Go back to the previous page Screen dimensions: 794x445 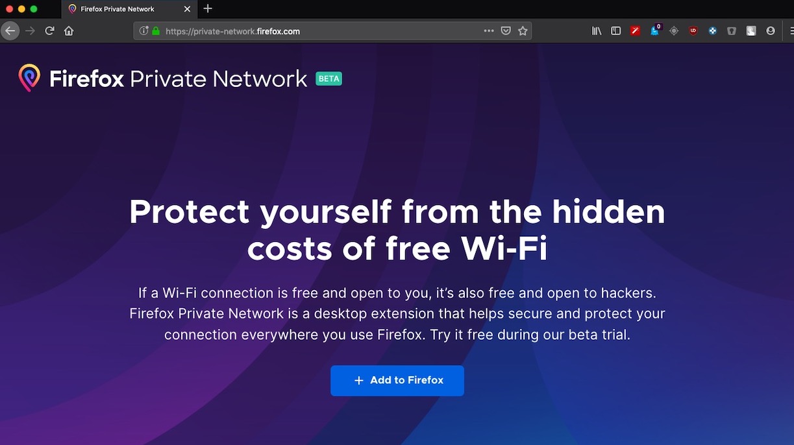10,31
